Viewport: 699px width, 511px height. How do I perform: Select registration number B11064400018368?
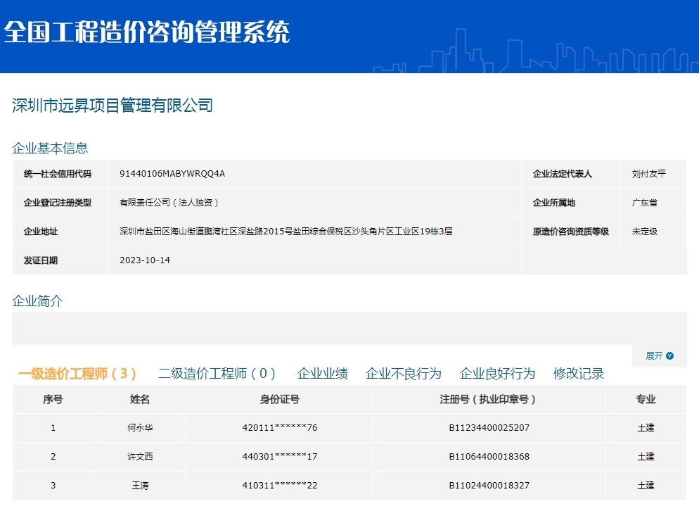[489, 457]
